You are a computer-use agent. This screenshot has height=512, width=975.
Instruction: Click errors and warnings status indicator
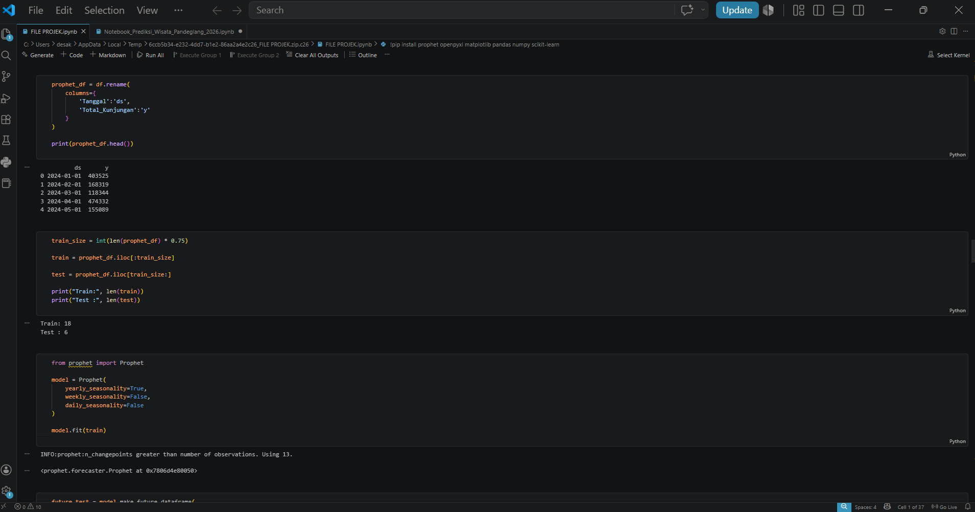click(28, 507)
